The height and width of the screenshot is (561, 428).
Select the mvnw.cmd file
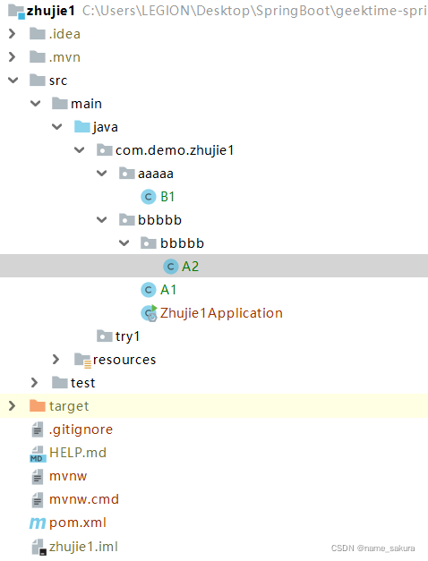click(84, 499)
